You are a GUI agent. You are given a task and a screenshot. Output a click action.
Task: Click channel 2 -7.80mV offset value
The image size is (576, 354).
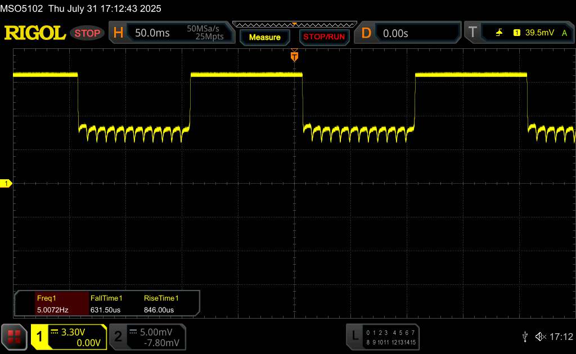[161, 343]
